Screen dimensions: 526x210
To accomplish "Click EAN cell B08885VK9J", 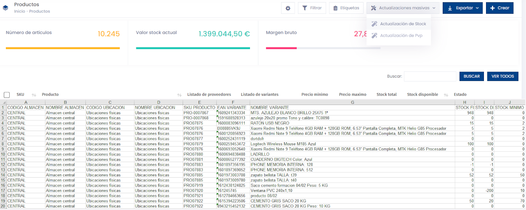I will coord(233,129).
